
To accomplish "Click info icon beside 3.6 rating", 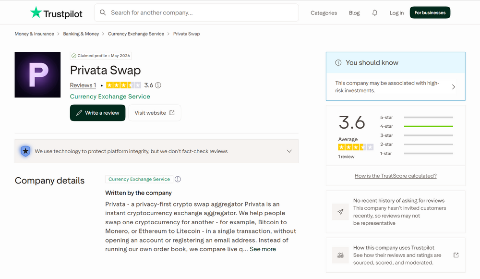I will click(158, 85).
